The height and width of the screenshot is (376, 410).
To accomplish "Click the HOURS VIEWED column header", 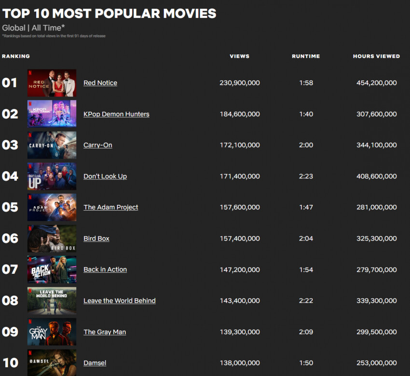I will [377, 56].
